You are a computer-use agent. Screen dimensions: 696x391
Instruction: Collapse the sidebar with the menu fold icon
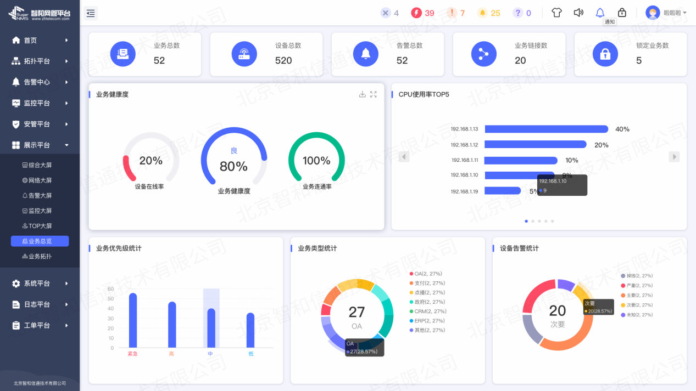tap(91, 13)
